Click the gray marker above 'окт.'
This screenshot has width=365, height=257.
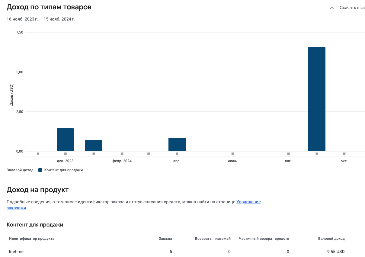[344, 154]
